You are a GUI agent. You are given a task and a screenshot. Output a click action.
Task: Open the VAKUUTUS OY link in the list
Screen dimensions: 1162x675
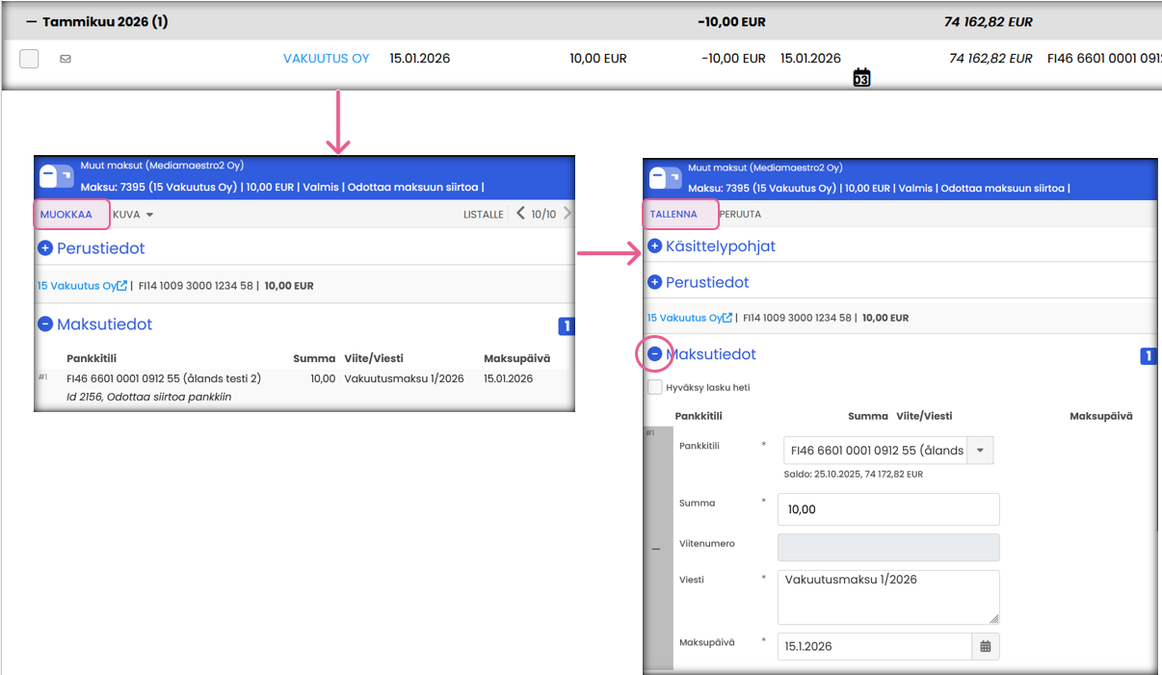pos(326,59)
